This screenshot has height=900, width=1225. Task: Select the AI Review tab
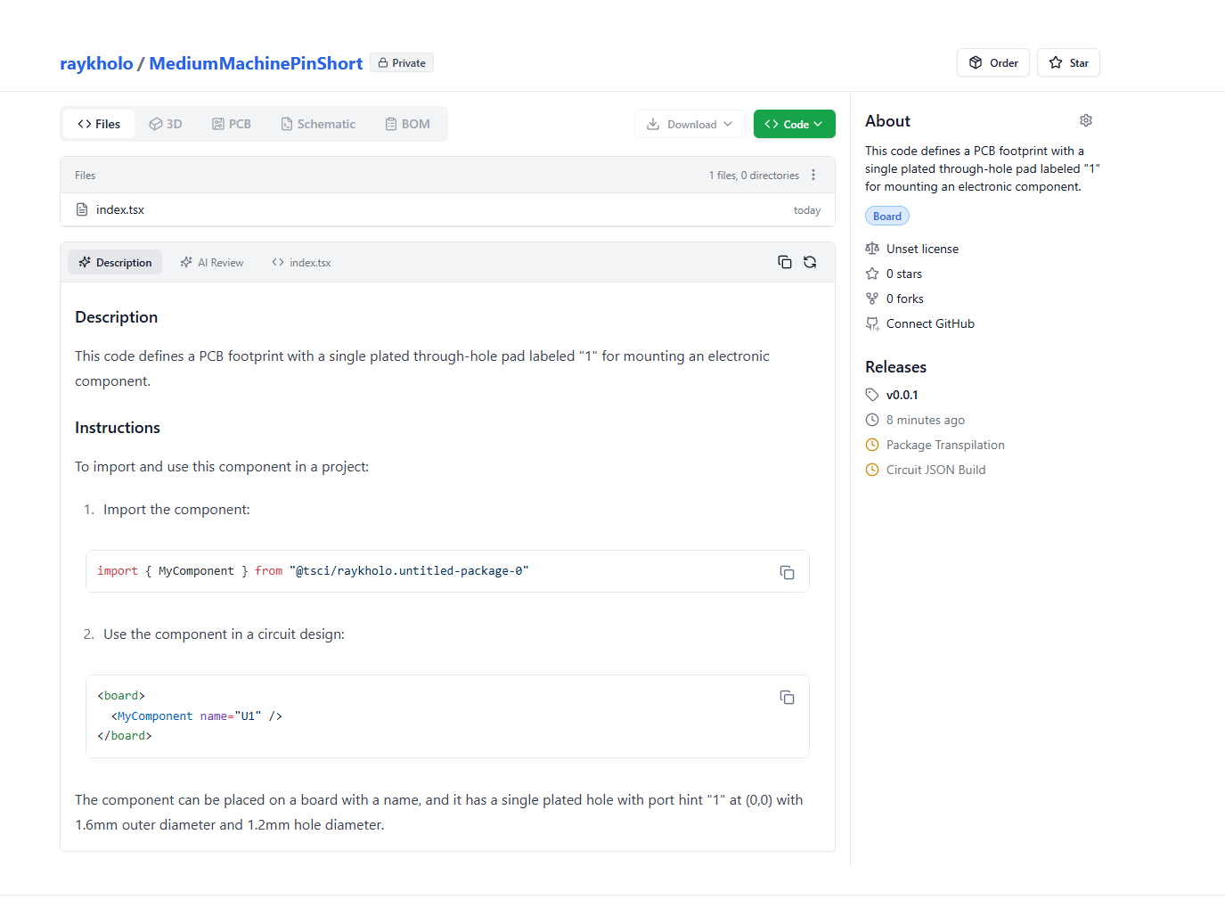[212, 263]
